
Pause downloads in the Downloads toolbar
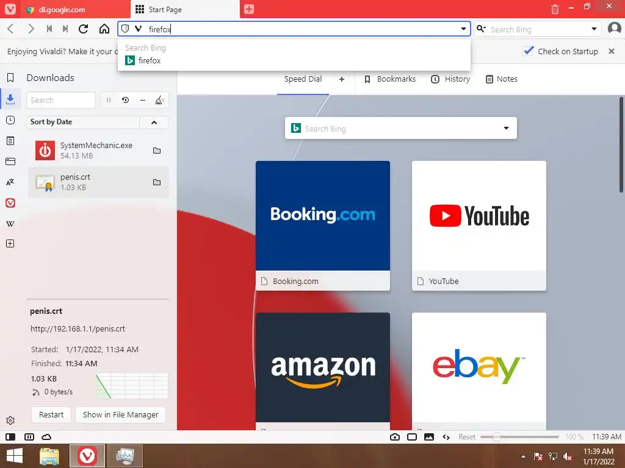(x=109, y=101)
